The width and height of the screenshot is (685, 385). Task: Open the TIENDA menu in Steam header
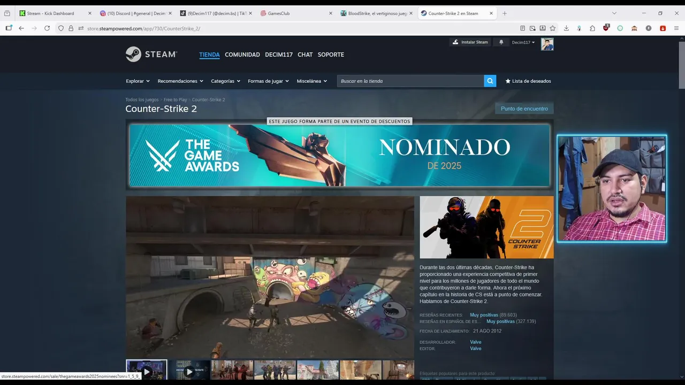[x=209, y=55]
